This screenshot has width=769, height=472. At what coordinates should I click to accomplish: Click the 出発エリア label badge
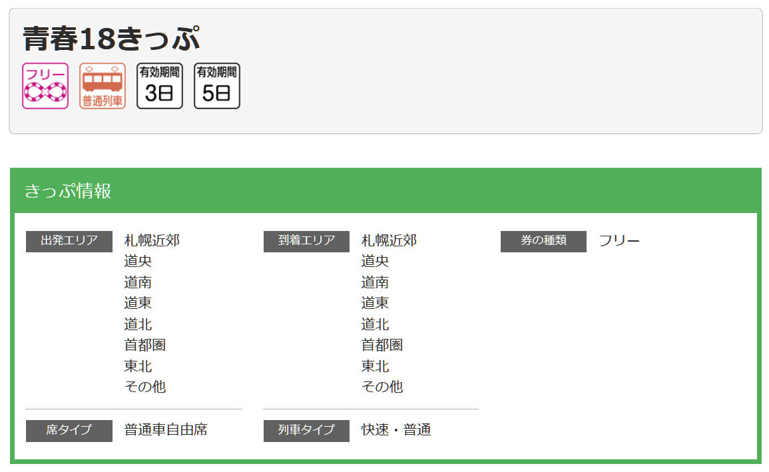coord(69,241)
